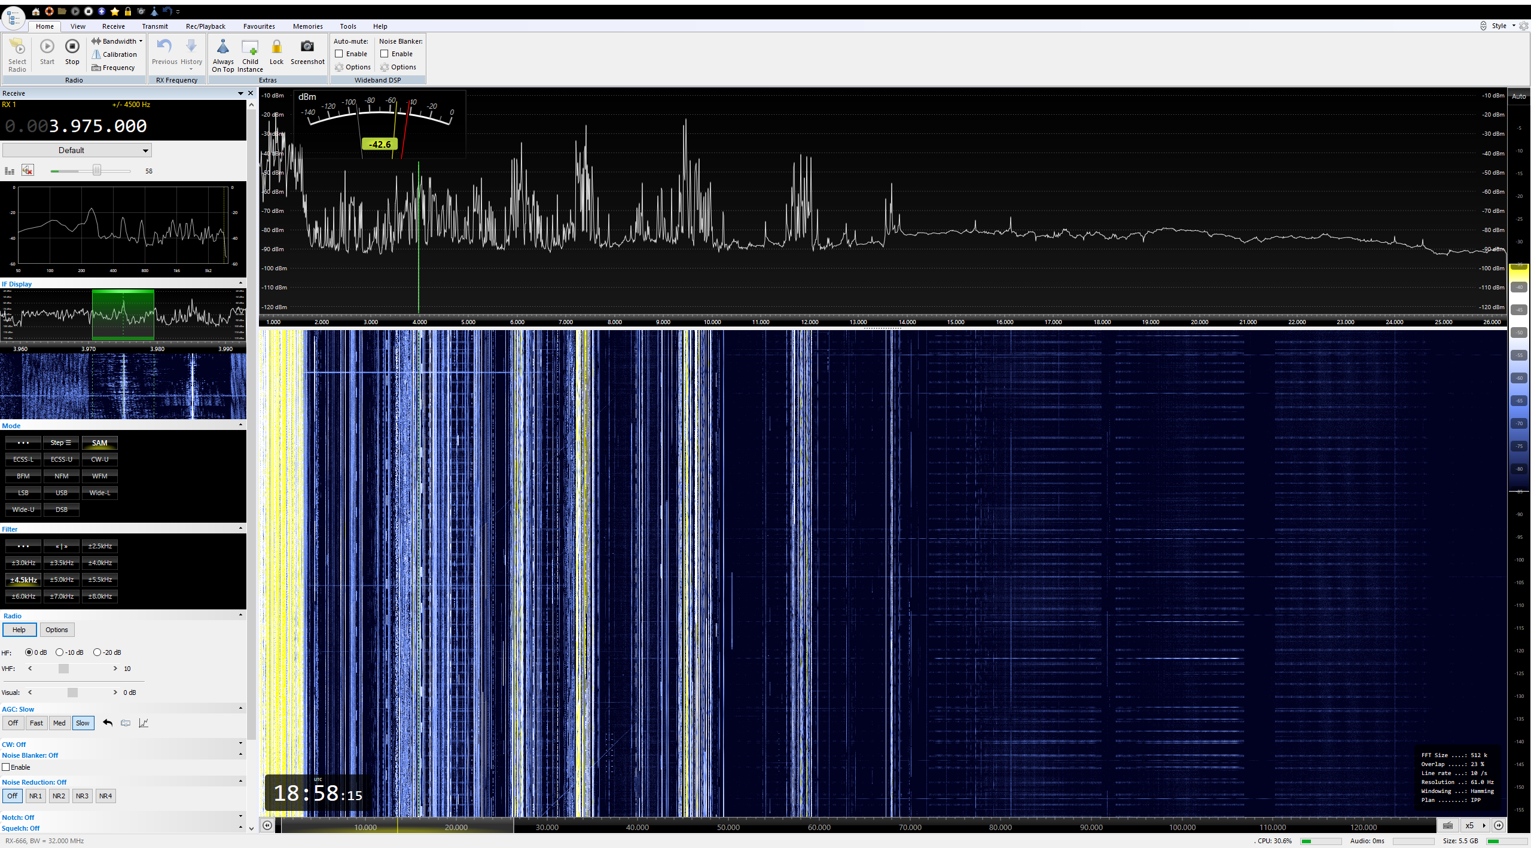
Task: Collapse the IF Display section
Action: coord(240,283)
